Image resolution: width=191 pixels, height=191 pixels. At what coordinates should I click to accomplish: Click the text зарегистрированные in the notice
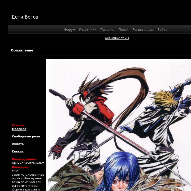pyautogui.click(x=28, y=175)
